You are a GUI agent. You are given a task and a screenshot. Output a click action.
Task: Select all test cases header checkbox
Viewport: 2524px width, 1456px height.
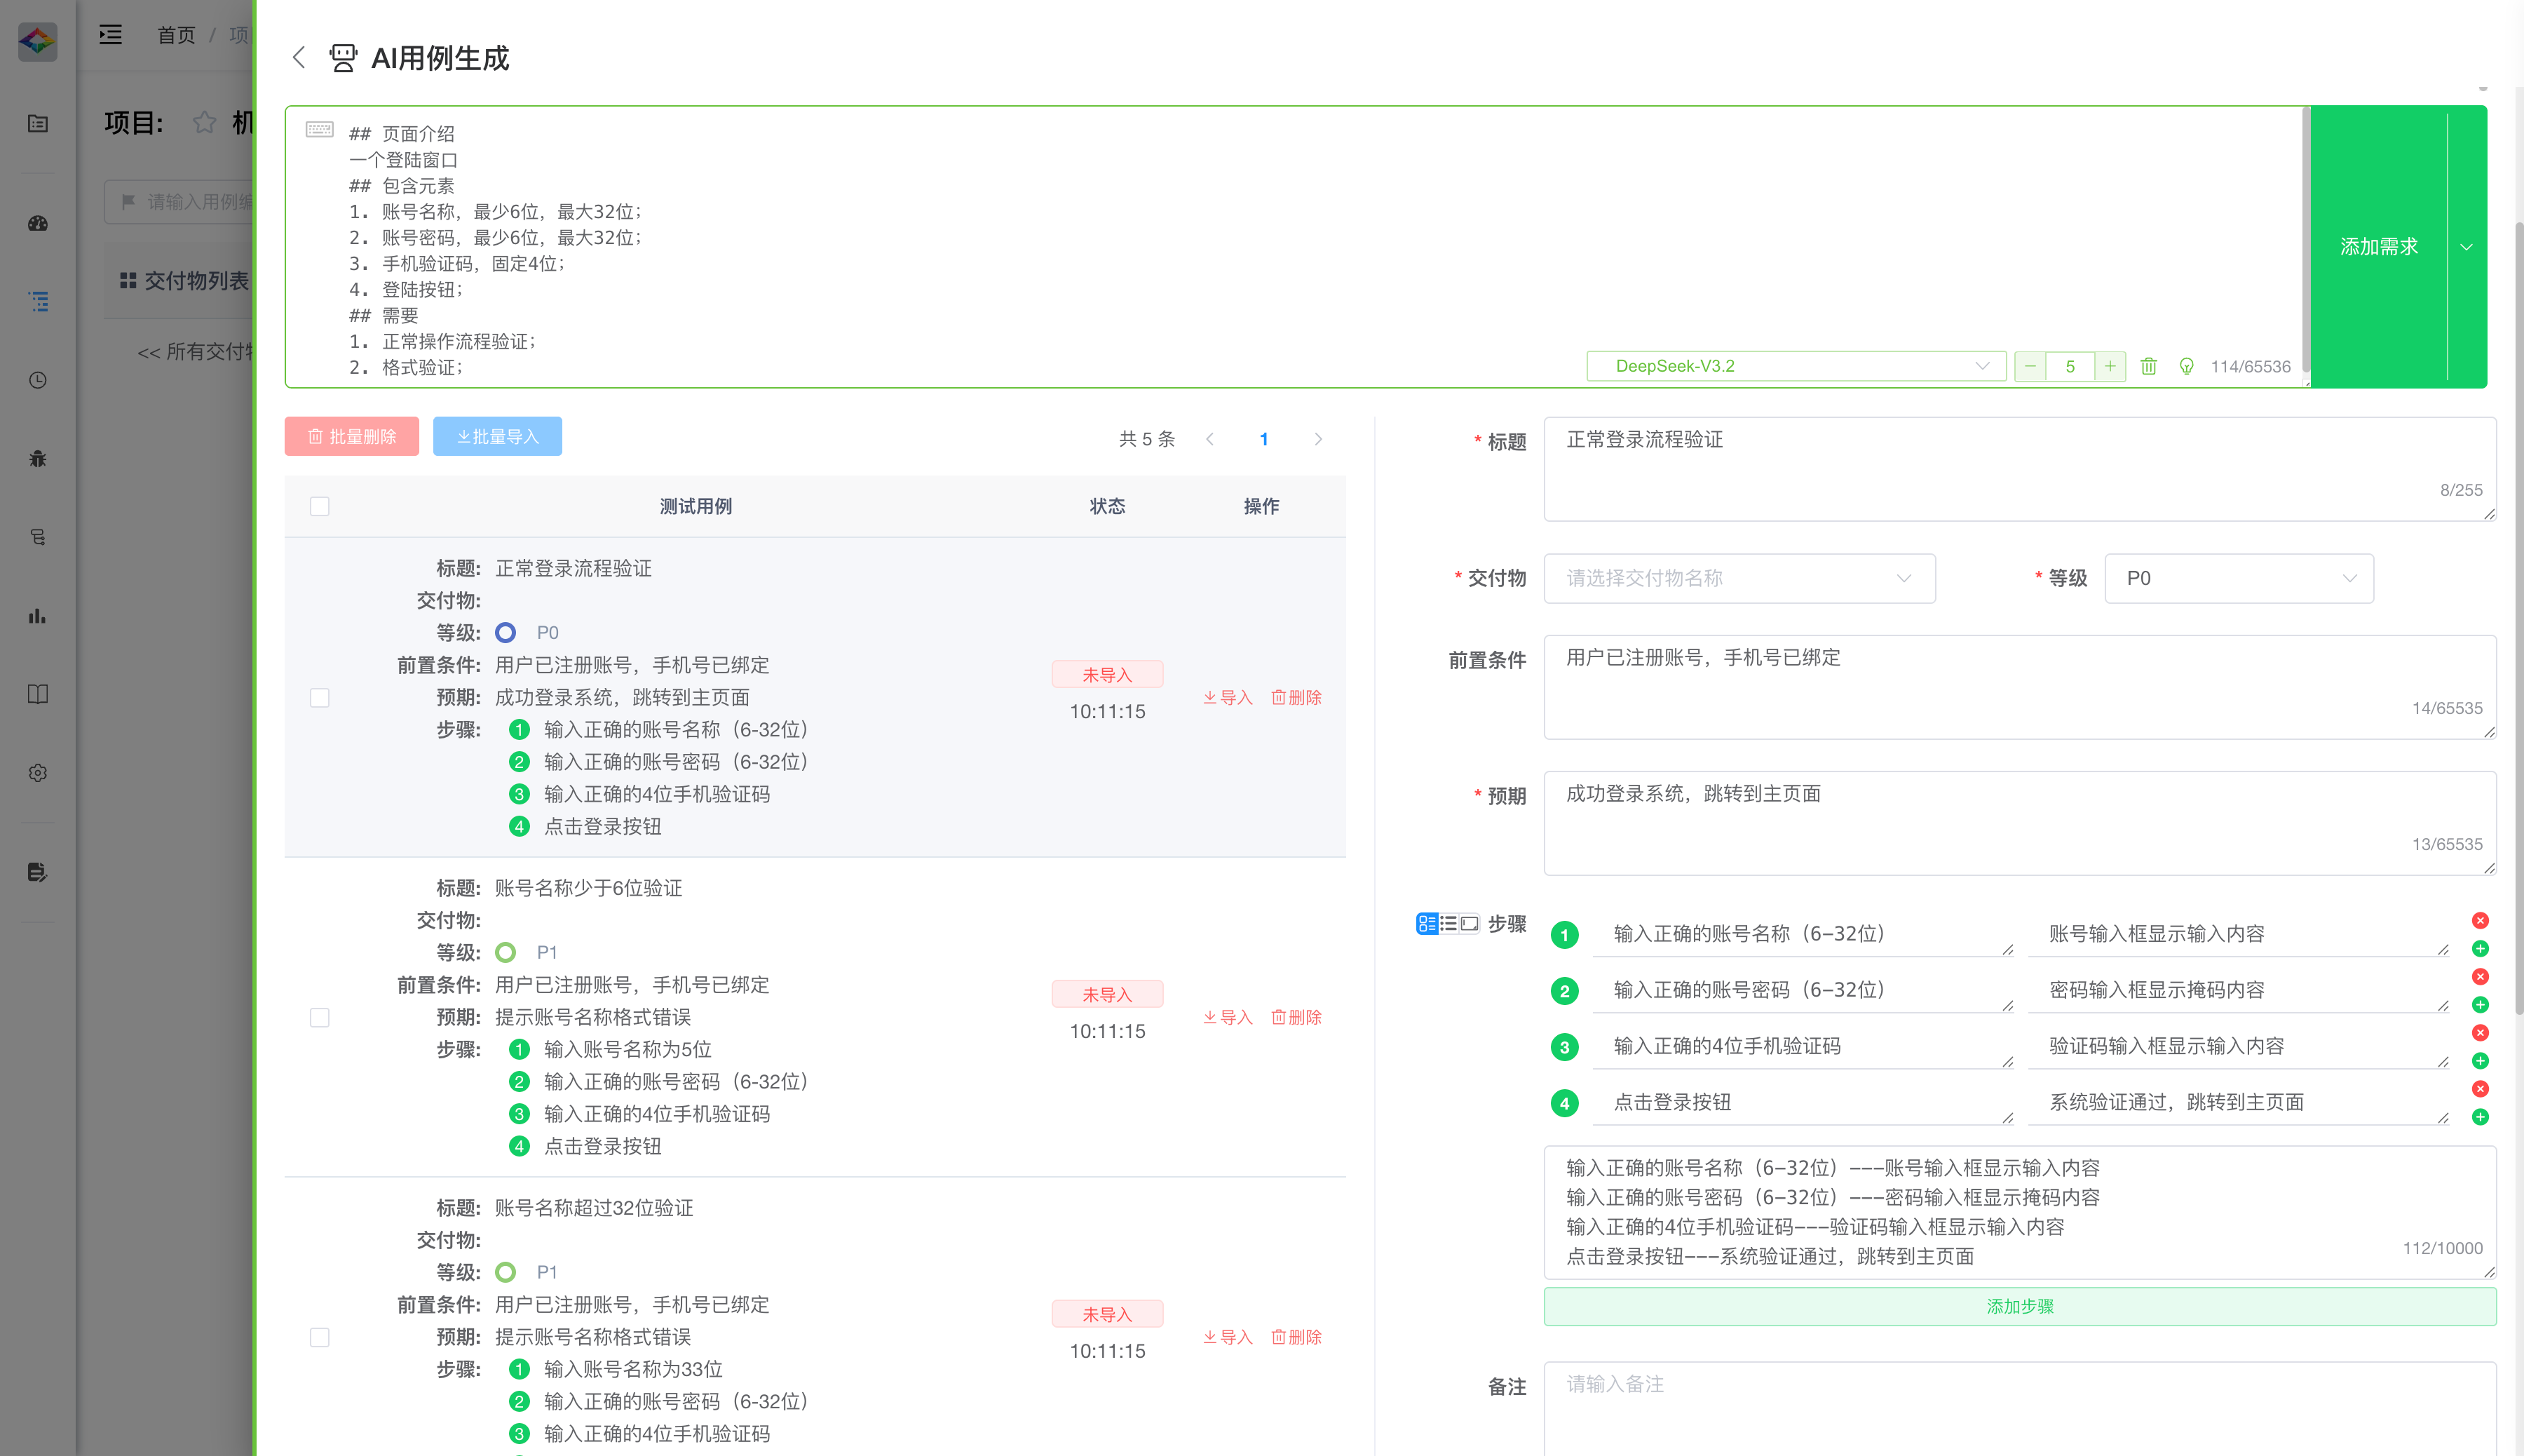320,506
